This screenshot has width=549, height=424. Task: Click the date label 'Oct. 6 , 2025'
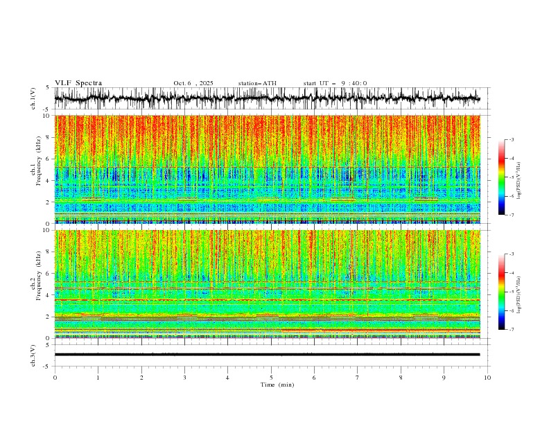tap(193, 83)
